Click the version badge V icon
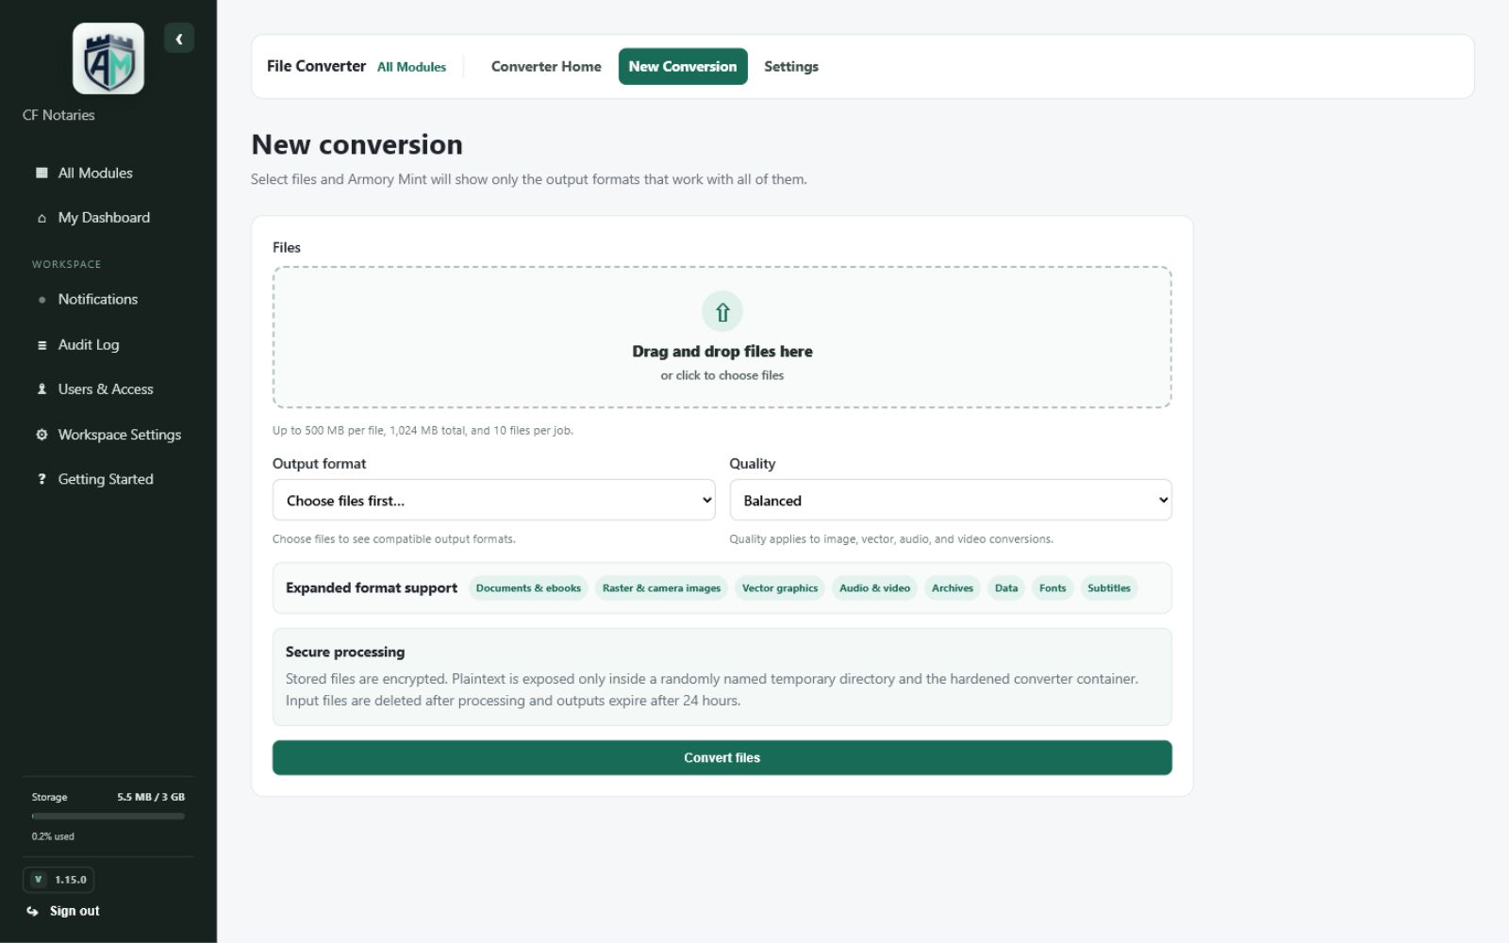The height and width of the screenshot is (943, 1509). [38, 880]
